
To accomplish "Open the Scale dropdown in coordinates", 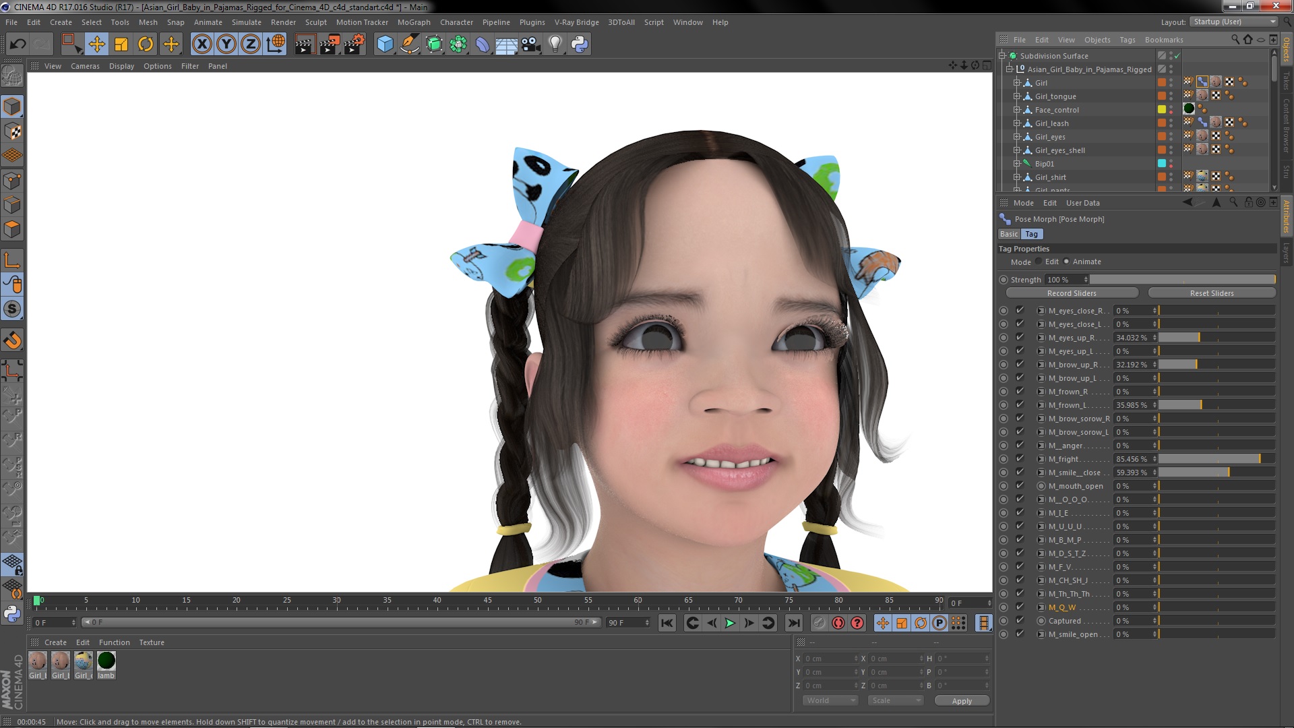I will coord(895,700).
